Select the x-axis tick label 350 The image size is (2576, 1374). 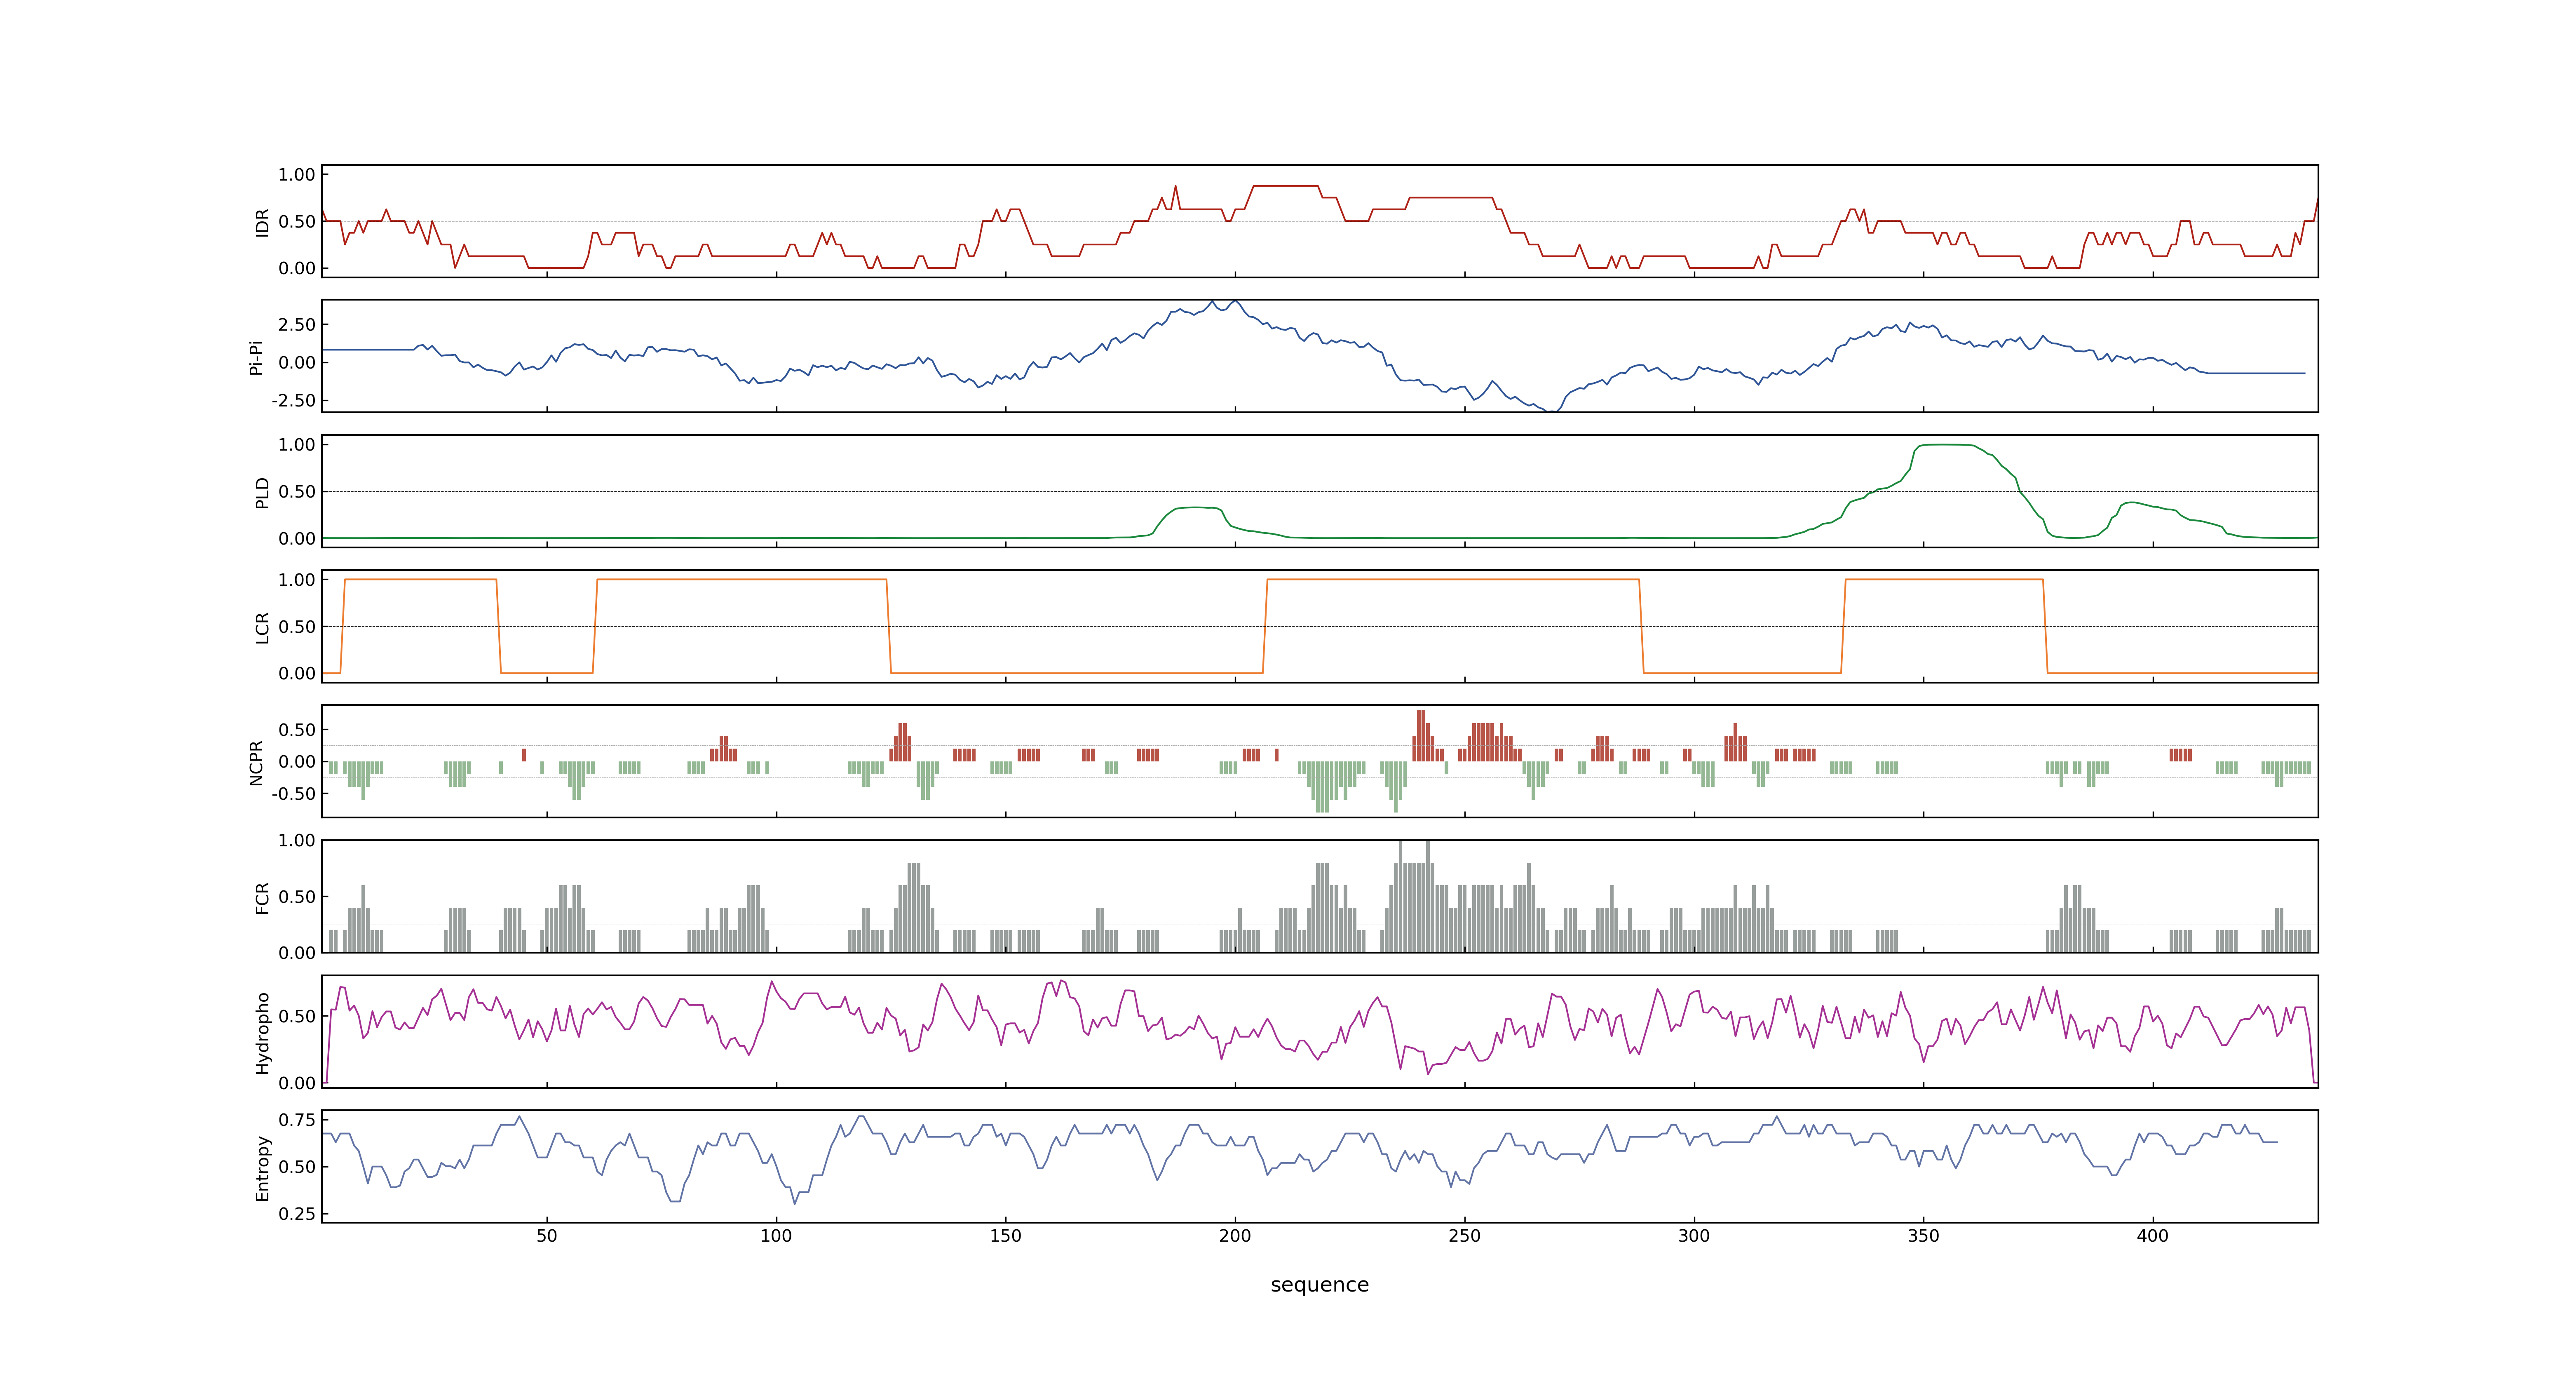1924,1236
